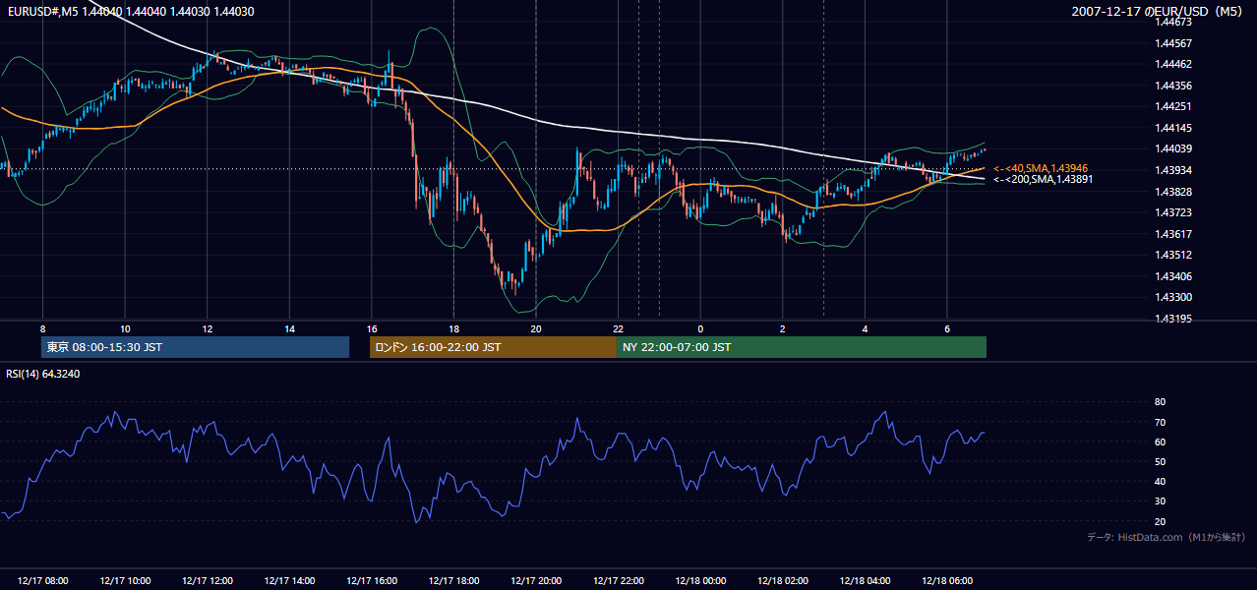
Task: Click price level 1.44356 on axis
Action: (x=1171, y=86)
